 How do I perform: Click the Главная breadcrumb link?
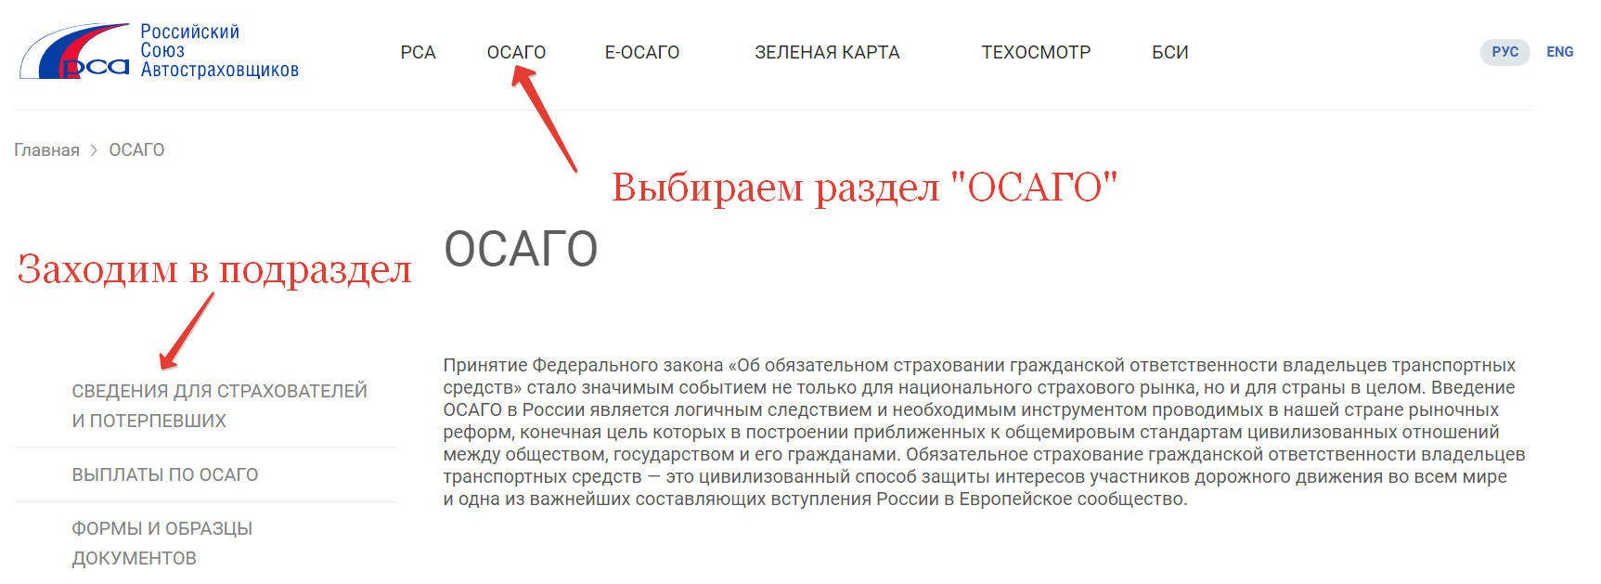pyautogui.click(x=46, y=150)
